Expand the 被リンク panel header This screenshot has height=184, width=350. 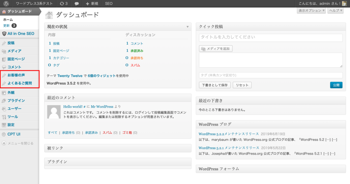(118, 148)
